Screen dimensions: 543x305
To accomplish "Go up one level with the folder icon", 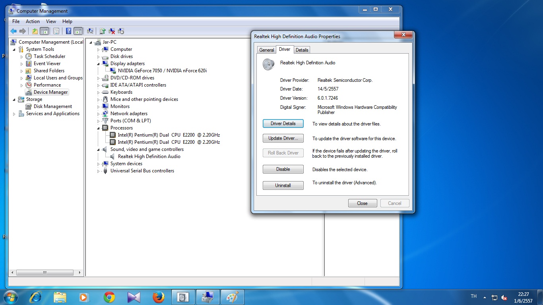I will coord(35,31).
